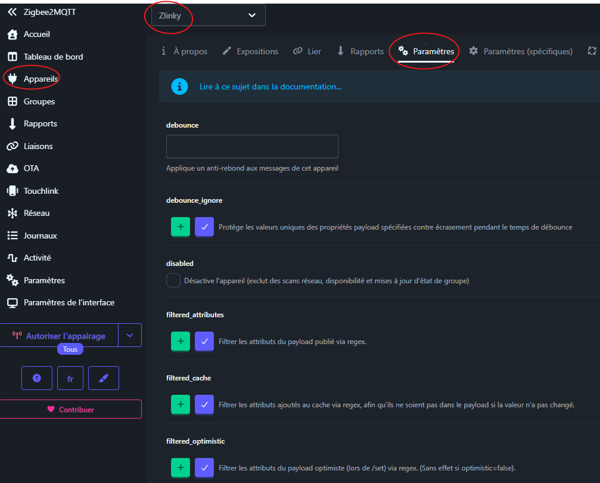The width and height of the screenshot is (600, 483).
Task: Toggle the disabled device checkbox
Action: coord(173,280)
